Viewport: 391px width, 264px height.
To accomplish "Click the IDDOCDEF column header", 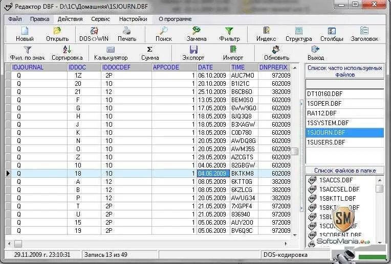I will pyautogui.click(x=126, y=67).
